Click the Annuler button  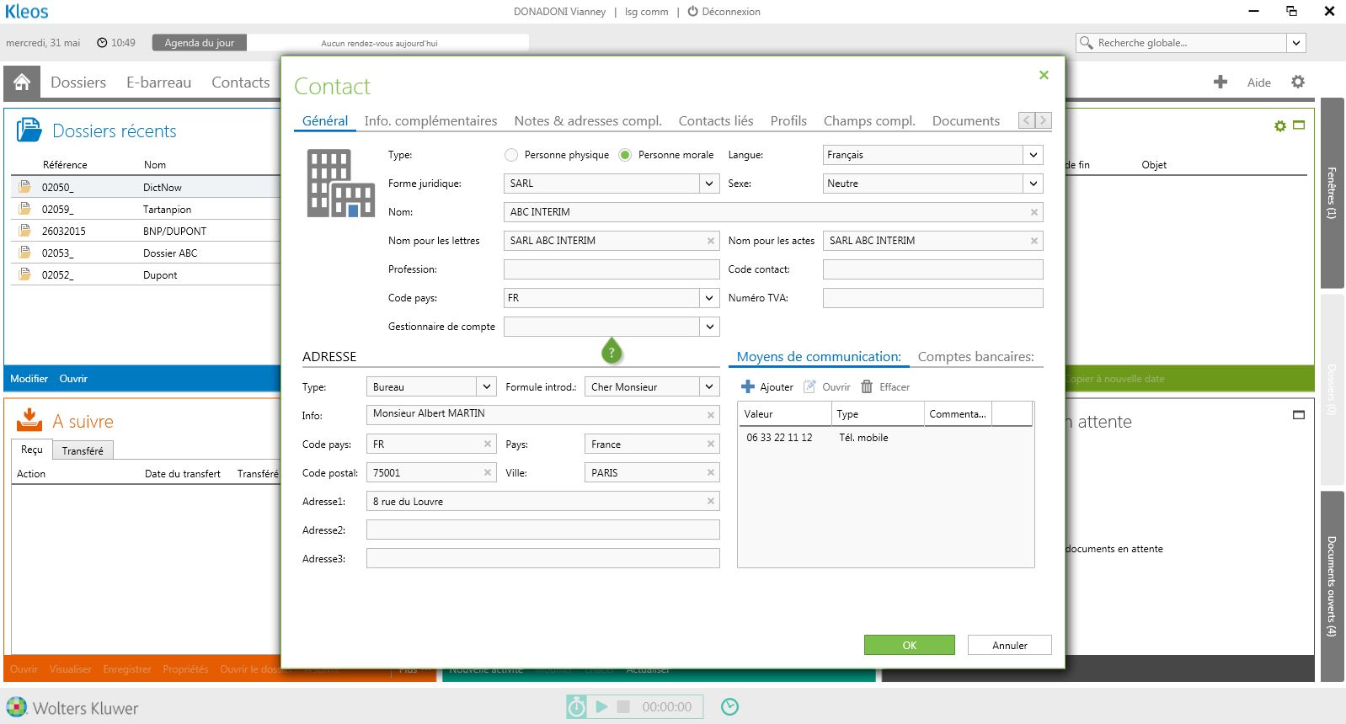(x=1009, y=645)
